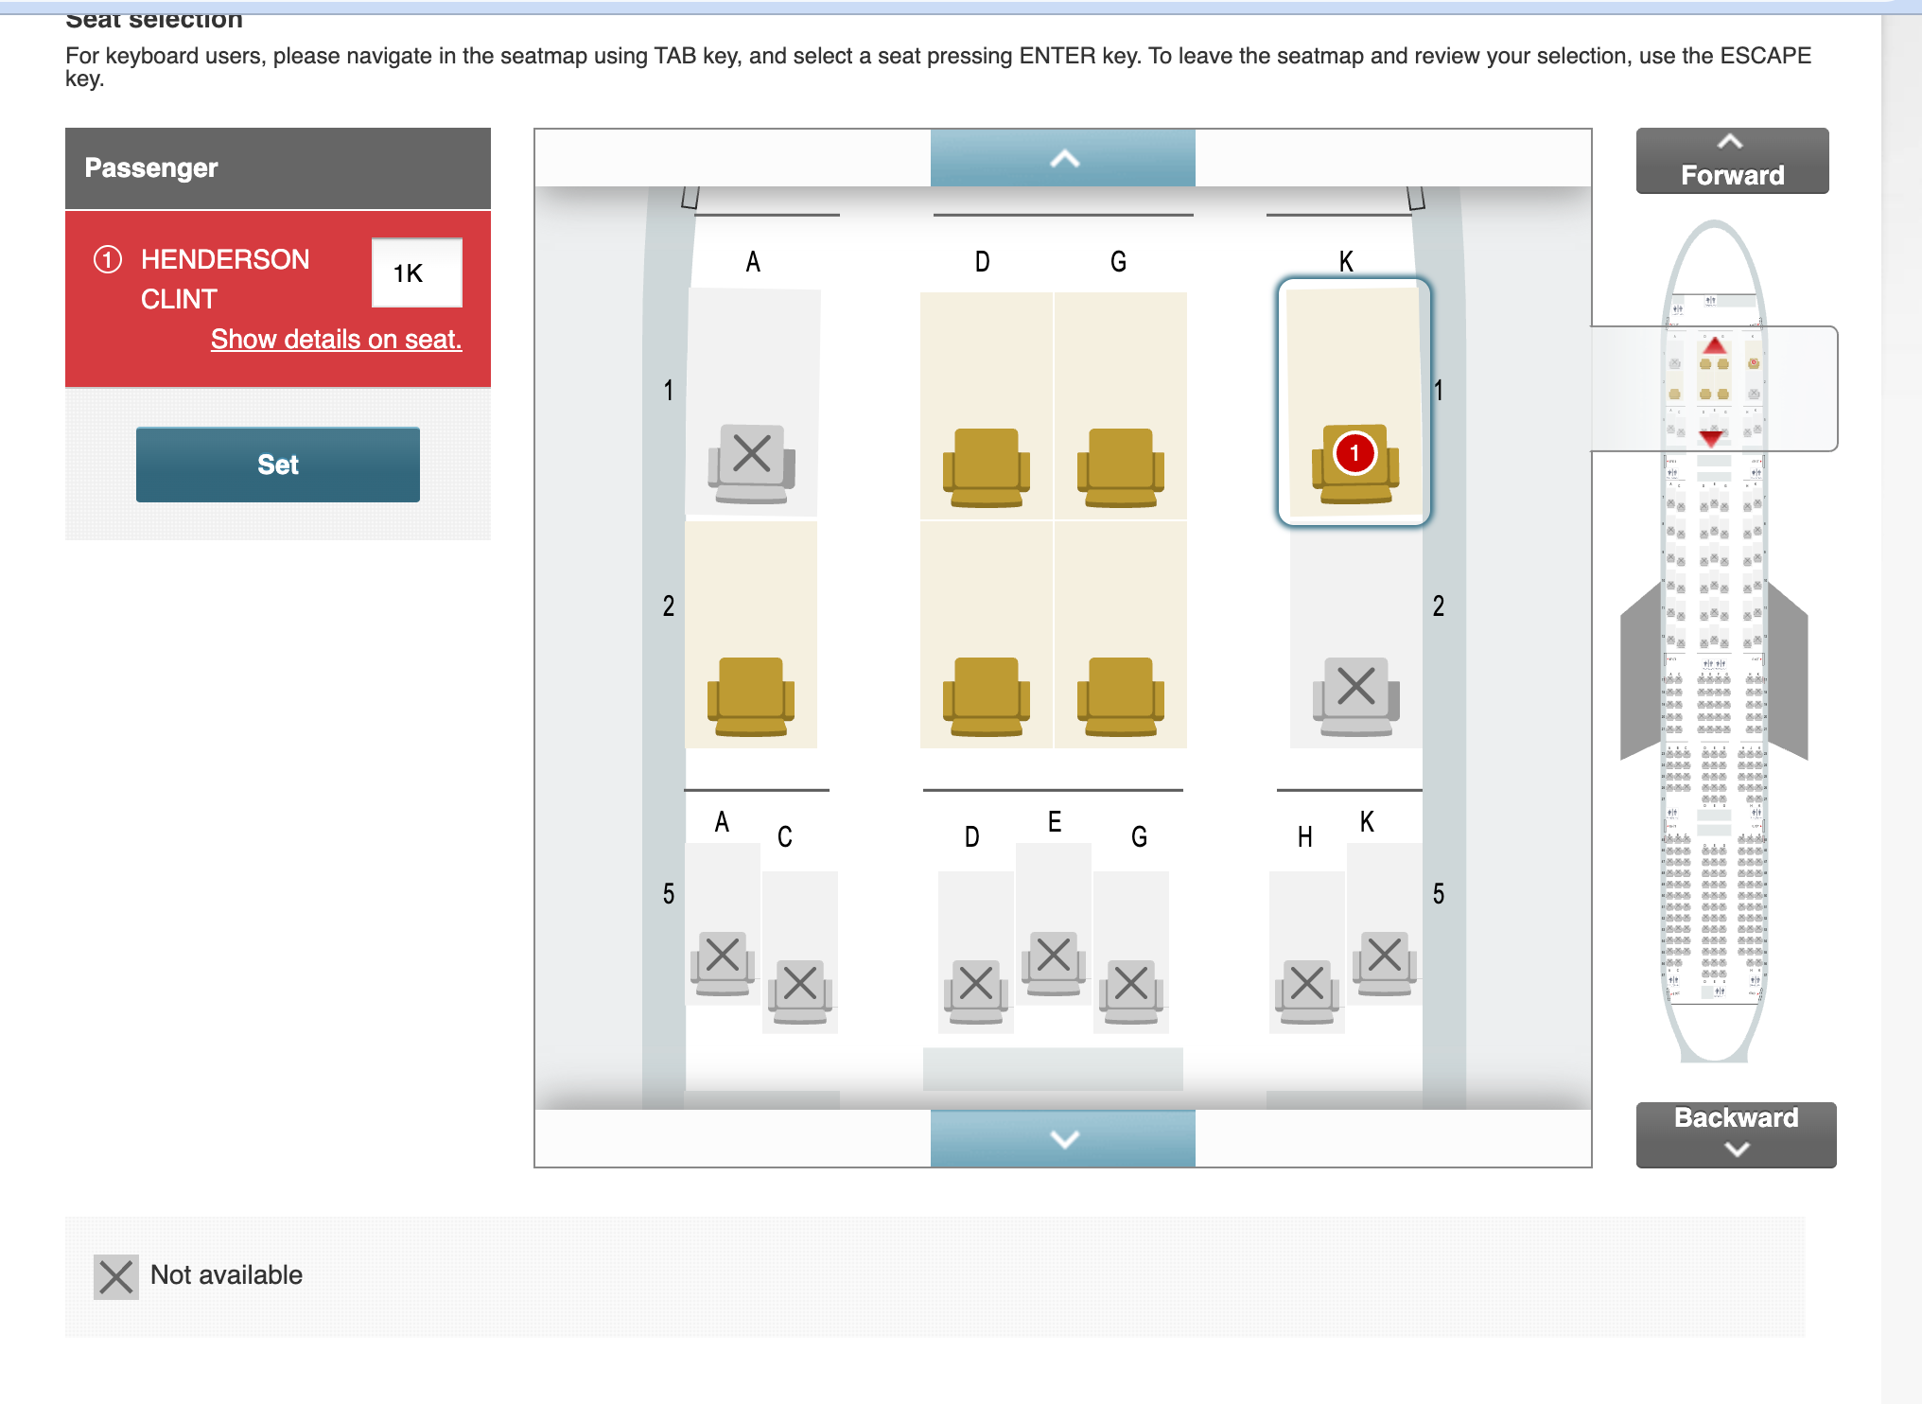Open the Show details on seat link
This screenshot has height=1404, width=1922.
[336, 339]
